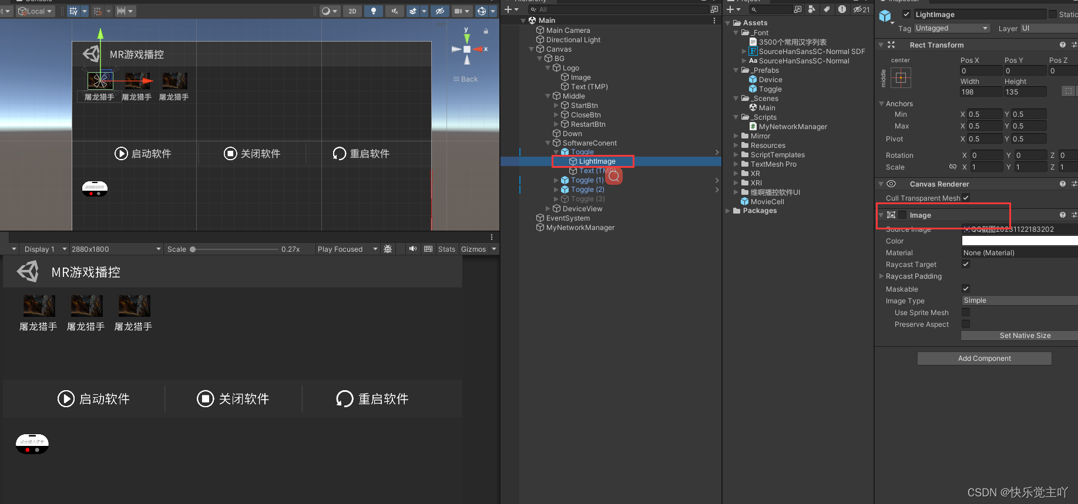Expand the Mirror folder in Project
1078x504 pixels.
(x=736, y=136)
